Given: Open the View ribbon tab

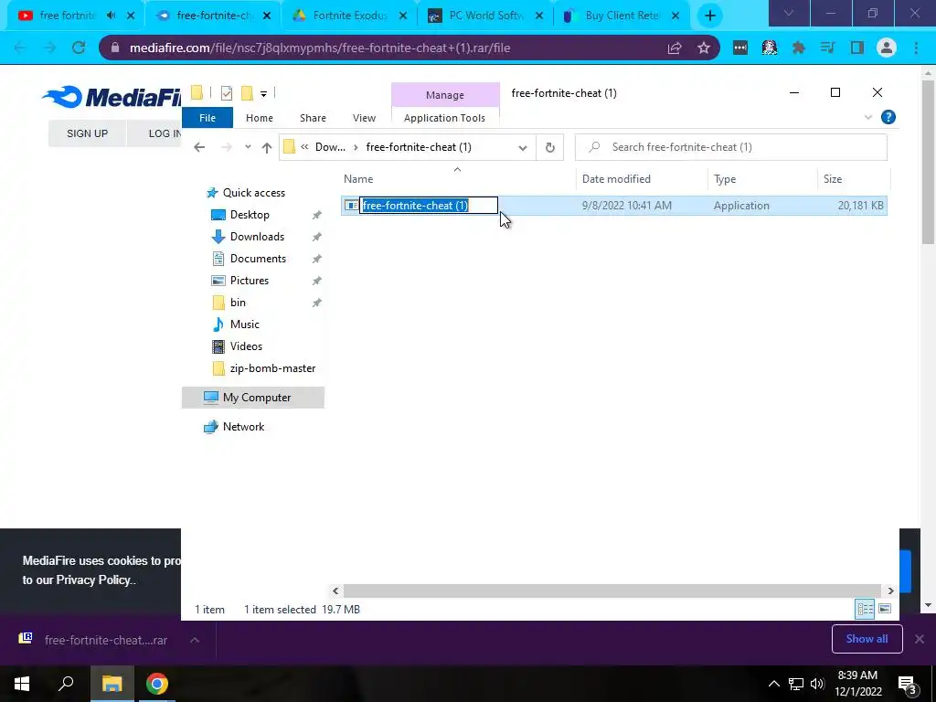Looking at the screenshot, I should click(364, 118).
